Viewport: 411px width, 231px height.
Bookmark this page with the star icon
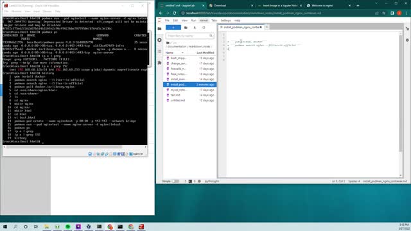point(384,13)
